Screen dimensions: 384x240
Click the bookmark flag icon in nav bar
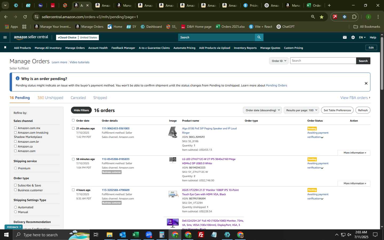click(5, 47)
